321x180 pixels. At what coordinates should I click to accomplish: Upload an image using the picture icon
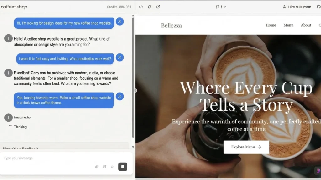(x=104, y=167)
